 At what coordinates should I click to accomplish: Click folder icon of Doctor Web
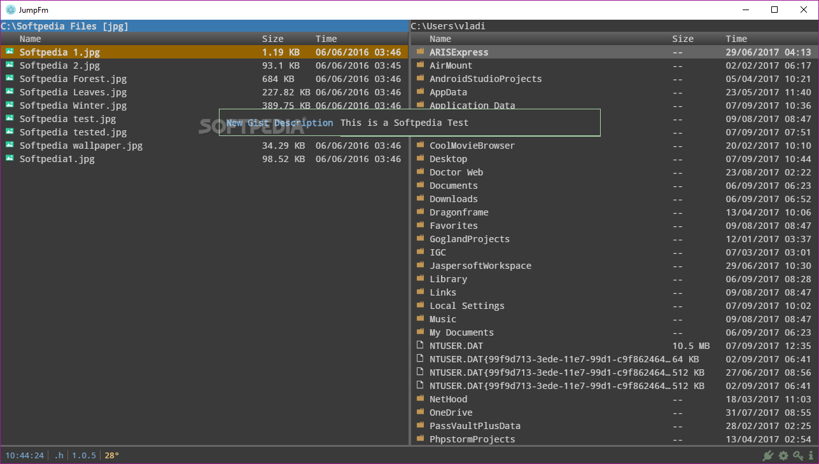(x=420, y=172)
